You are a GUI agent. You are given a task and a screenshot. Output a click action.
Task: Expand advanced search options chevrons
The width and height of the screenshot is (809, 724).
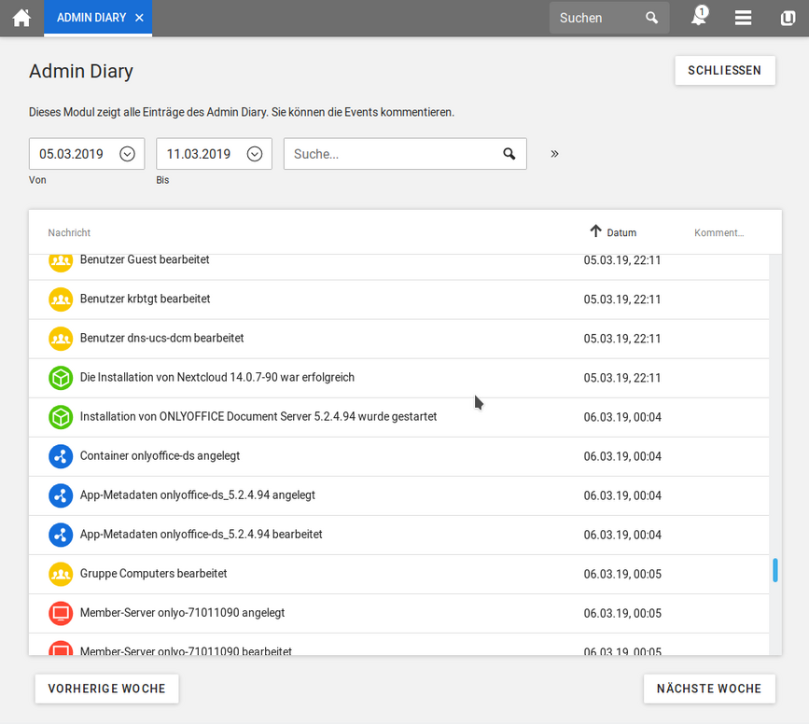pos(554,154)
